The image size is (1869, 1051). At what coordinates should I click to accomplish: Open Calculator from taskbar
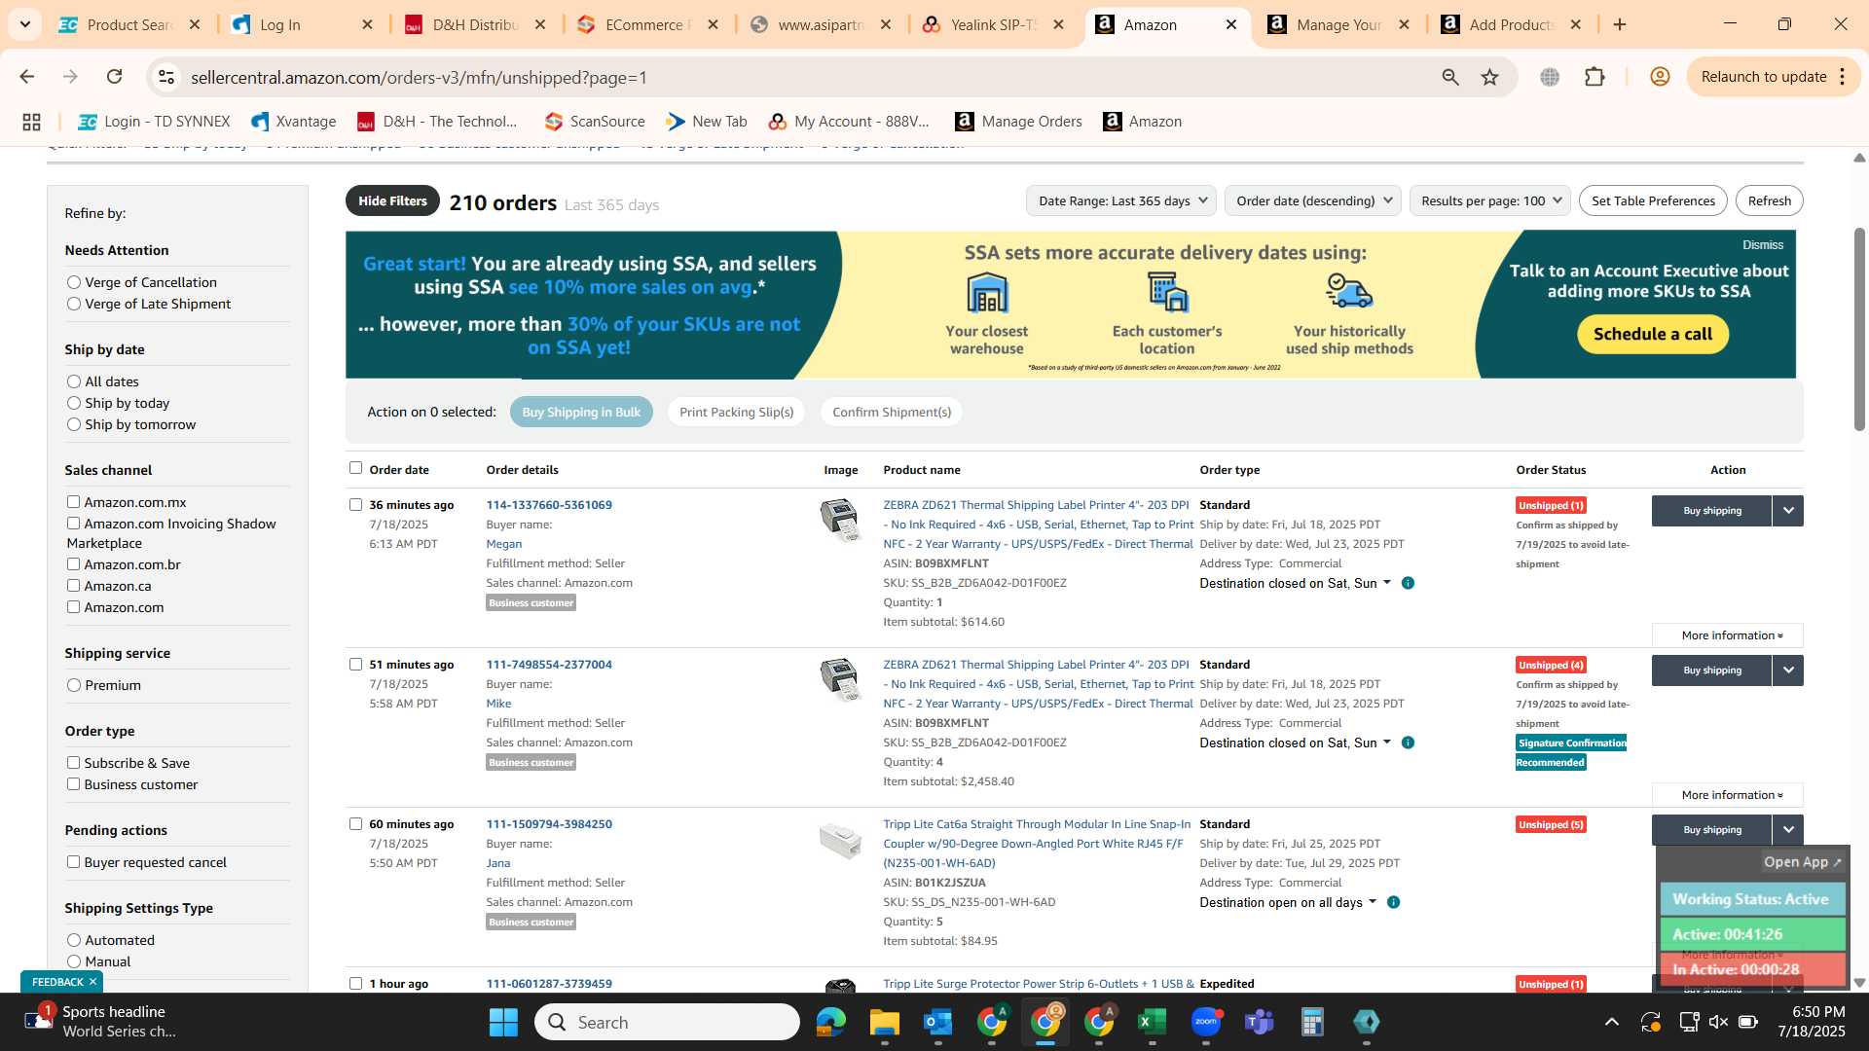coord(1312,1022)
